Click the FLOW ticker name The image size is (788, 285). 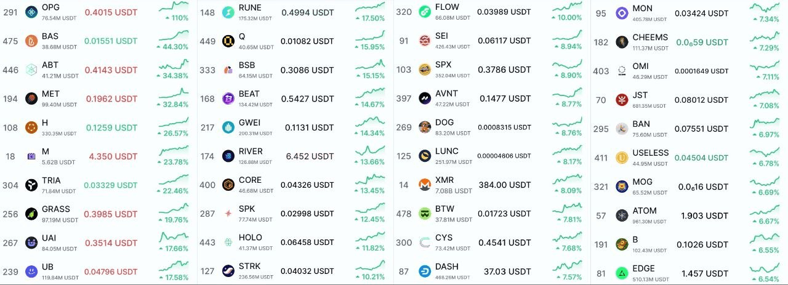pyautogui.click(x=447, y=7)
